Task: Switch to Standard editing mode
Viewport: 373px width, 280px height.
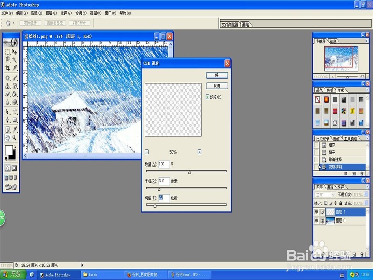Action: 7,168
